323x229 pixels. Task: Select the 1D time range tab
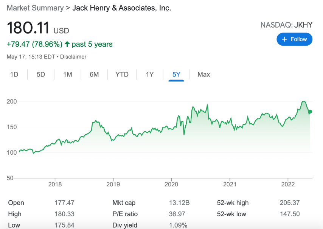point(14,74)
